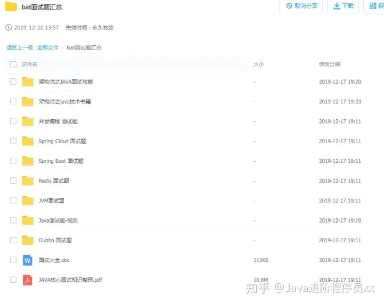Click folder icon for Java面试题-视频

(x=28, y=220)
